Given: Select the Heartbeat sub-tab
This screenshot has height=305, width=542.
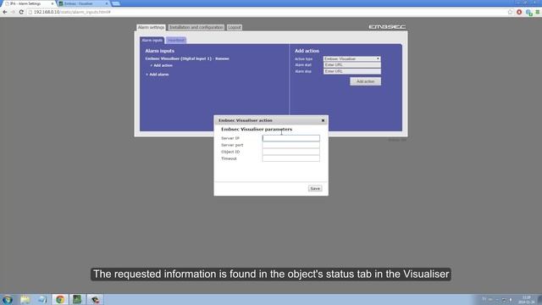Looking at the screenshot, I should (x=176, y=41).
